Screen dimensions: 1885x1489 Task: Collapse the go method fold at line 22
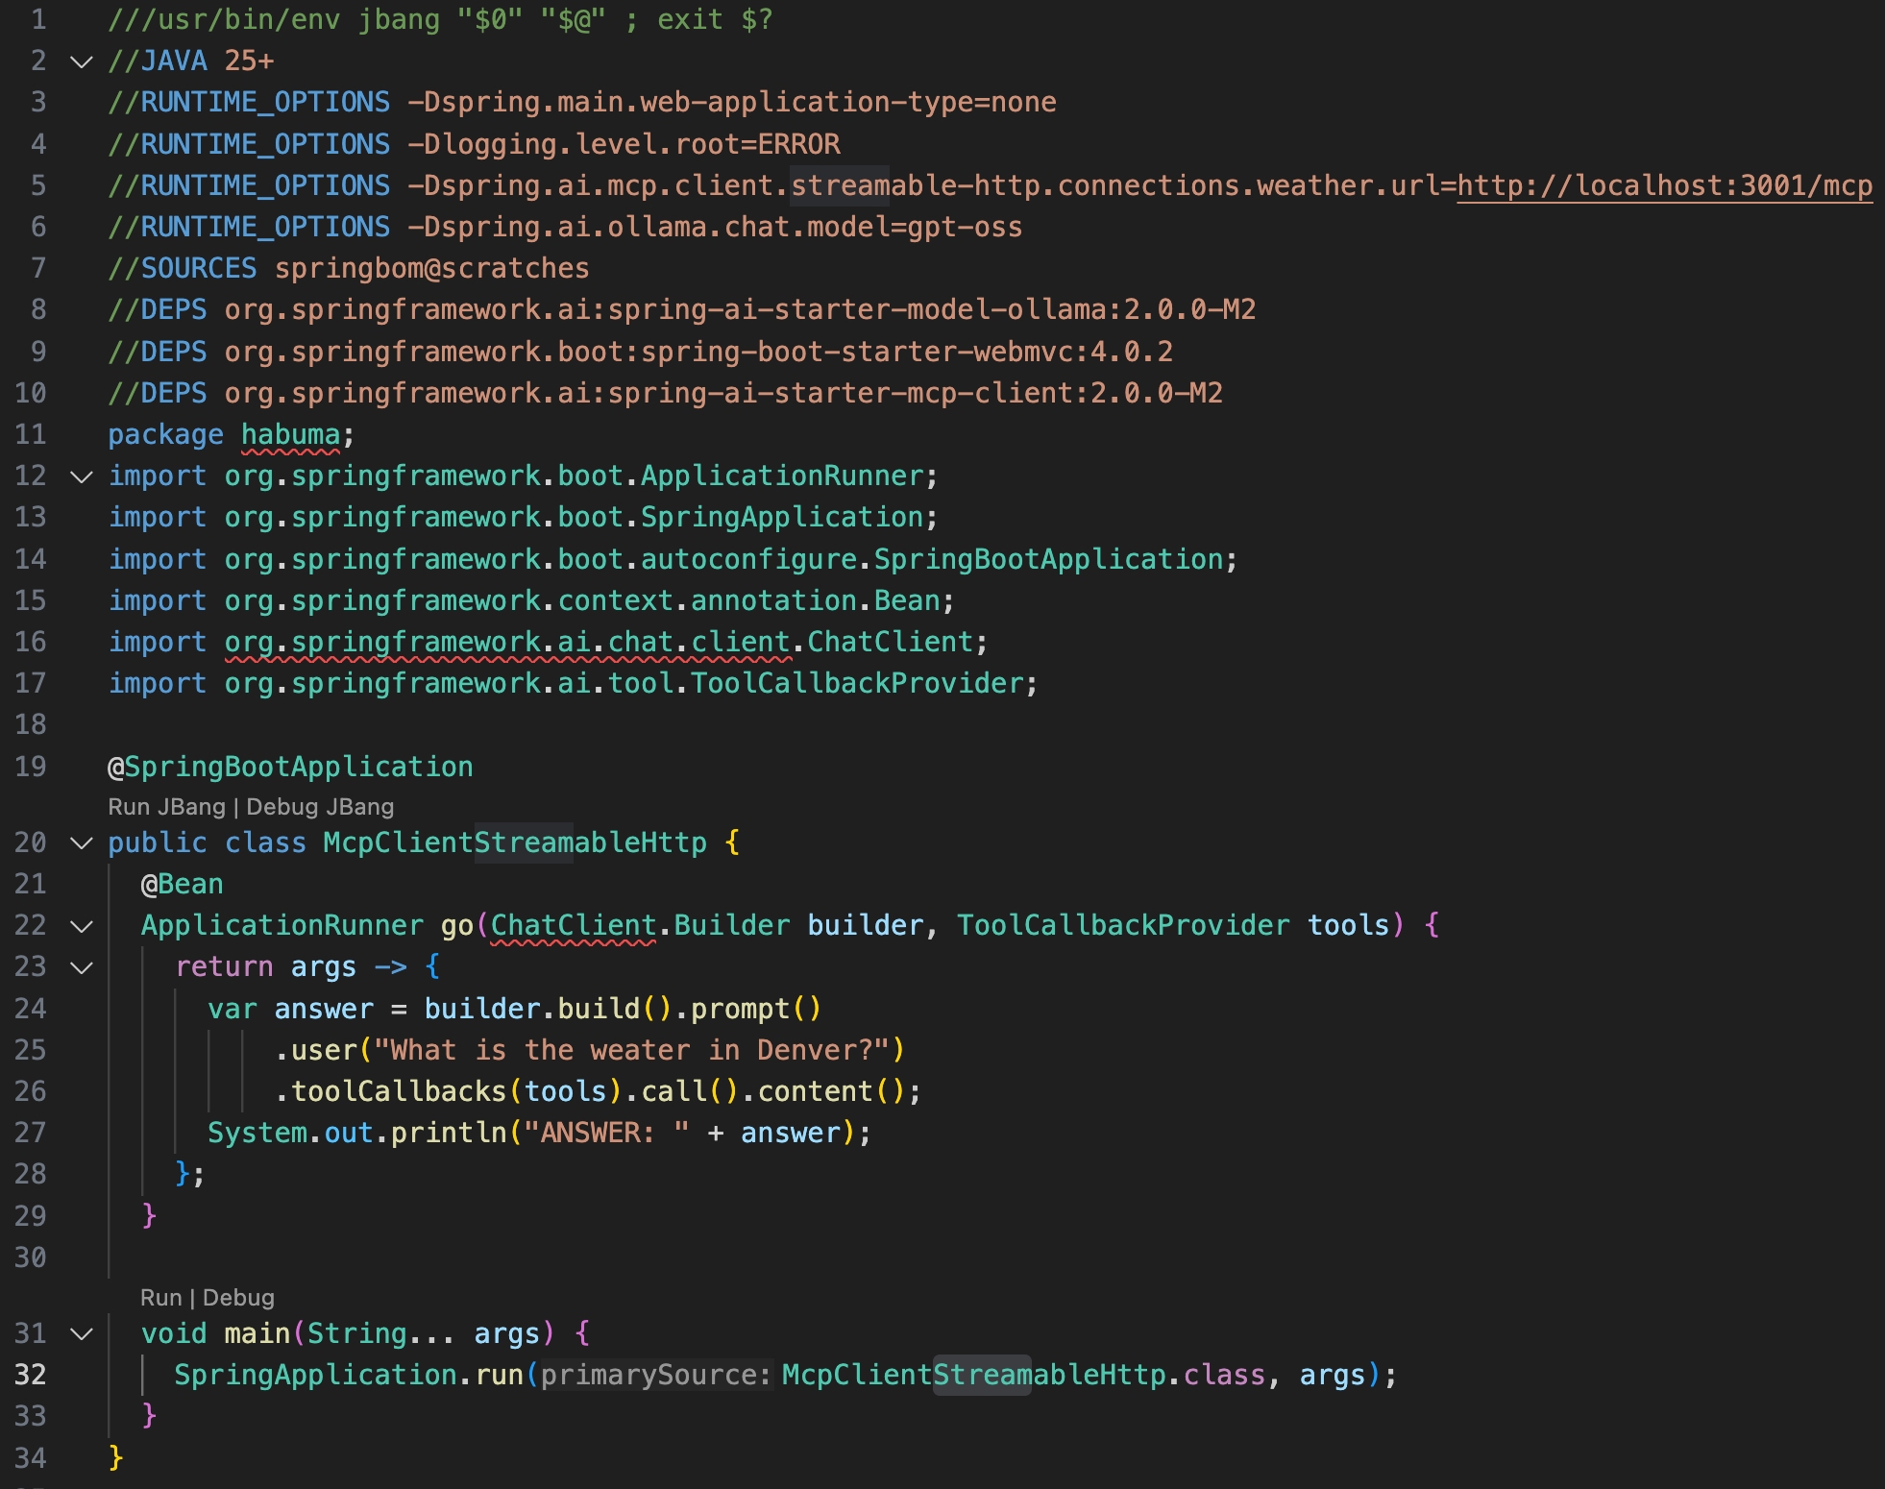[82, 926]
